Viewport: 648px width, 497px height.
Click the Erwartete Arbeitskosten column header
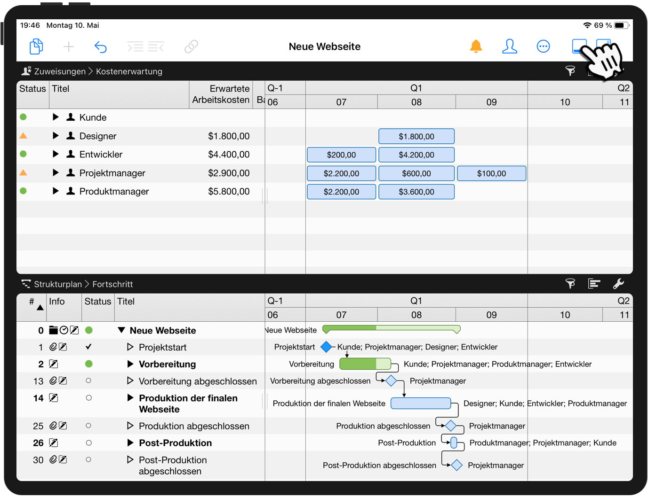pos(221,94)
